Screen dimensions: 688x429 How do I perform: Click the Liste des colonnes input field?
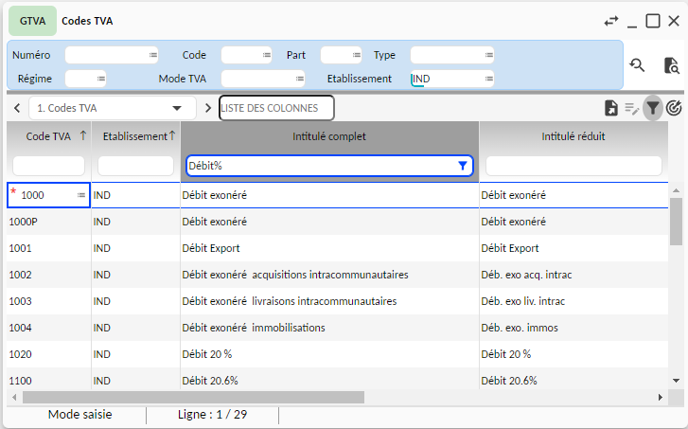pyautogui.click(x=276, y=108)
